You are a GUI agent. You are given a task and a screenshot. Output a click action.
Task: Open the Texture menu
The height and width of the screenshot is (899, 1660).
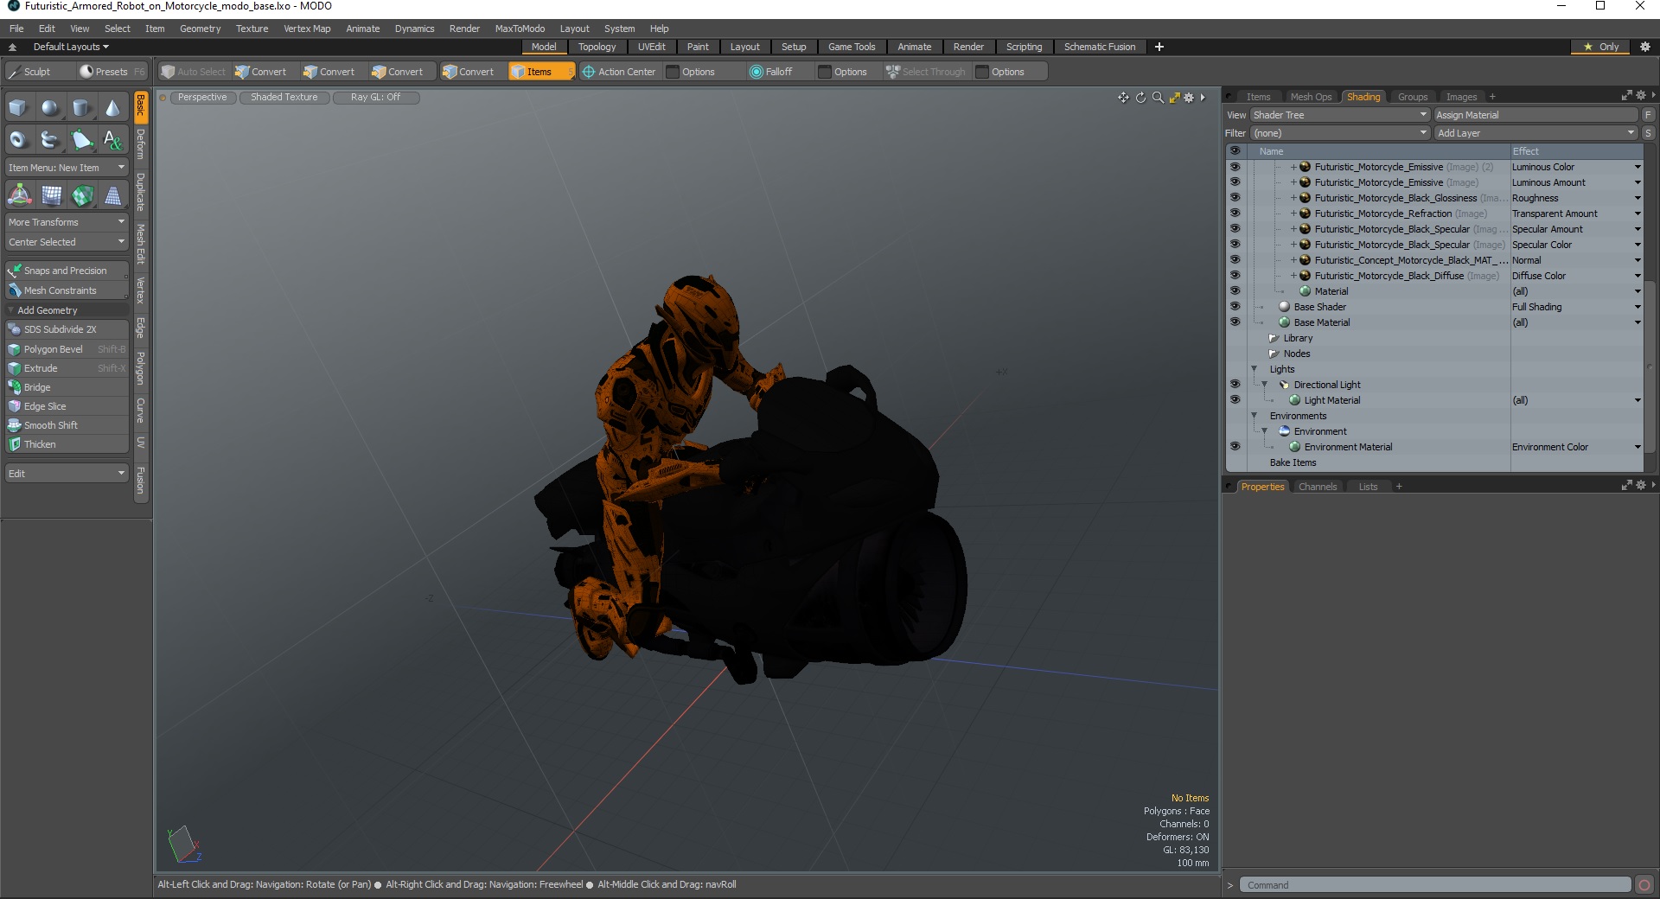point(252,29)
